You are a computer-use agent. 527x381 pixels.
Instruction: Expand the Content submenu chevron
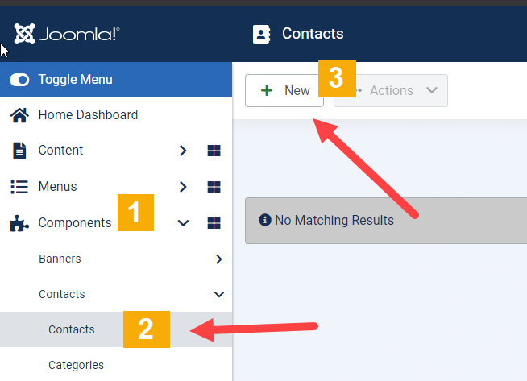tap(183, 151)
